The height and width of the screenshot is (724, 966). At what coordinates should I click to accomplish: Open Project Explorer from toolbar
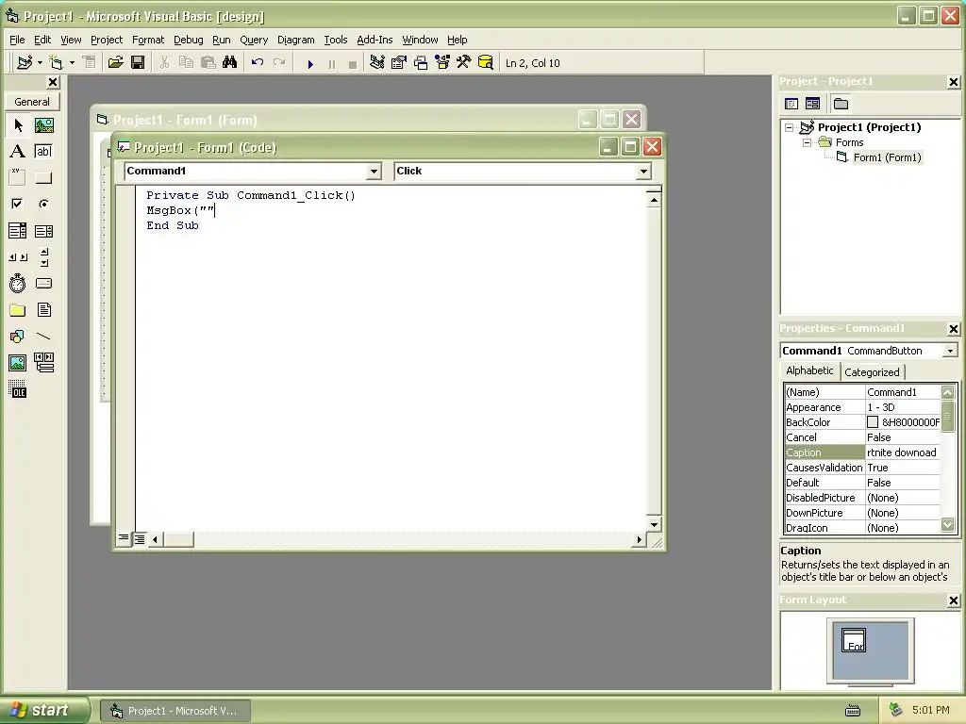377,63
